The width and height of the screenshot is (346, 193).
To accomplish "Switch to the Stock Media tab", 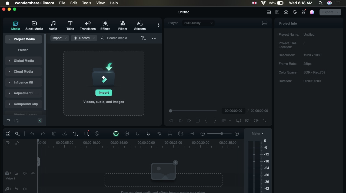I will tap(34, 26).
